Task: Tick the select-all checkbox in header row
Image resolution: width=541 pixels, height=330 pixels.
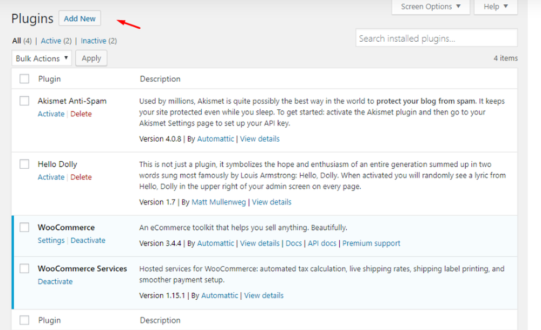Action: point(24,78)
